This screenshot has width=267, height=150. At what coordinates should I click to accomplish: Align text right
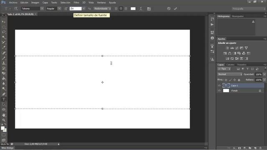(x=126, y=8)
